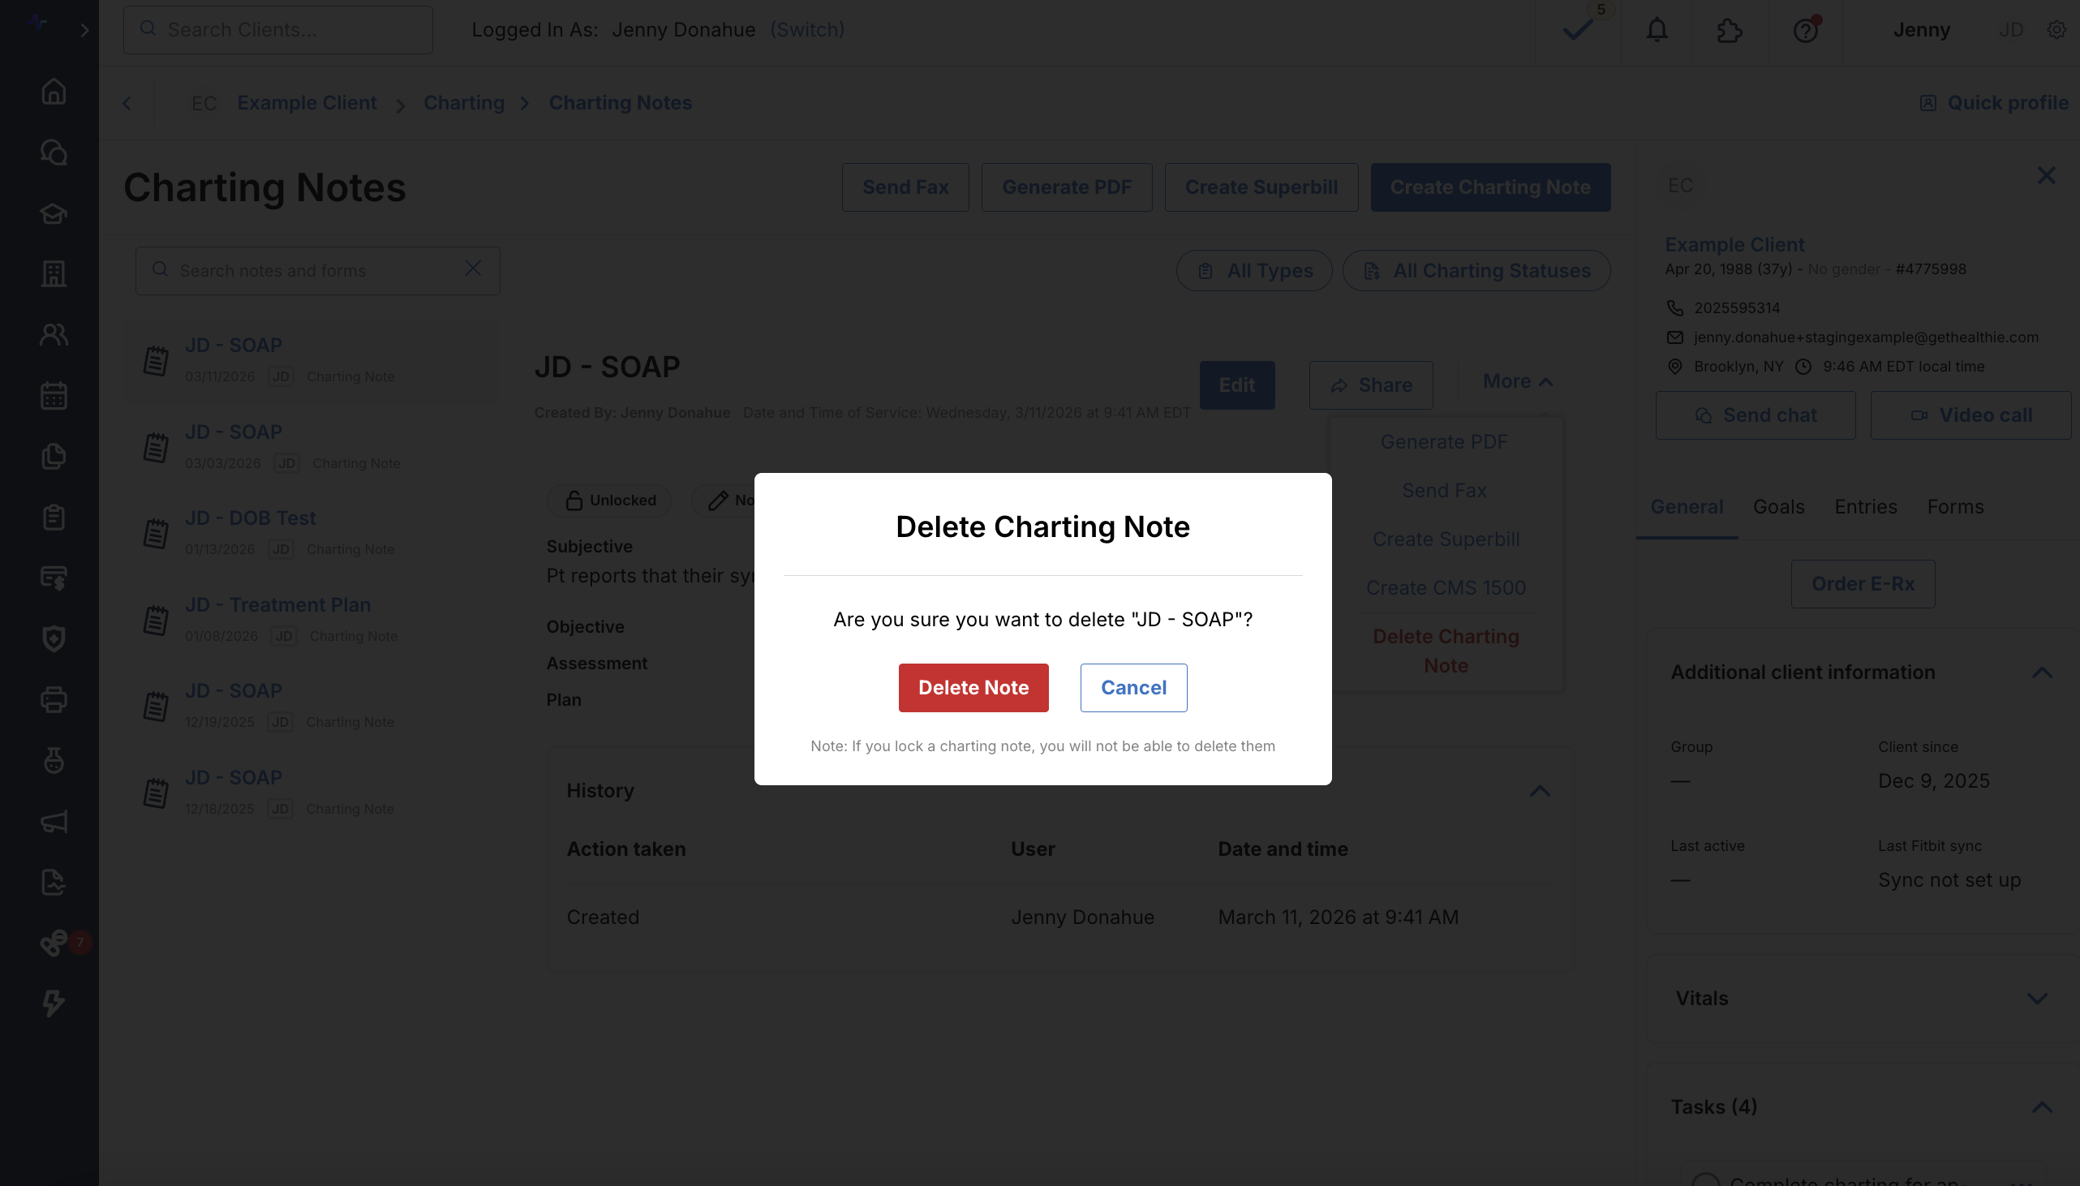The height and width of the screenshot is (1186, 2080).
Task: Open the settings gear icon
Action: (x=2056, y=30)
